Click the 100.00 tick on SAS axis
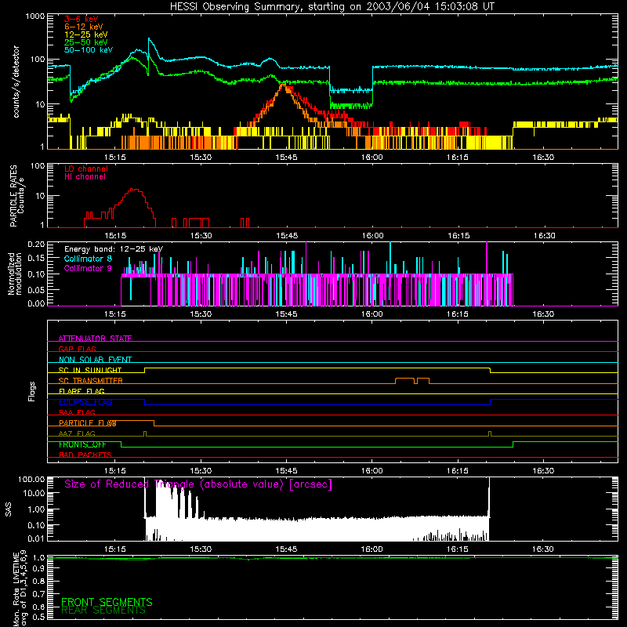Screen dimensions: 627x627 (x=31, y=479)
